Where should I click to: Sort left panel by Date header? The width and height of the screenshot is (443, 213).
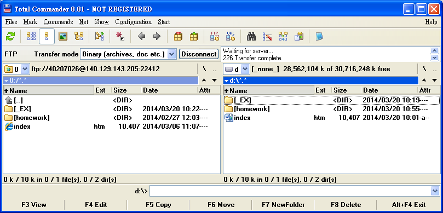click(x=169, y=90)
